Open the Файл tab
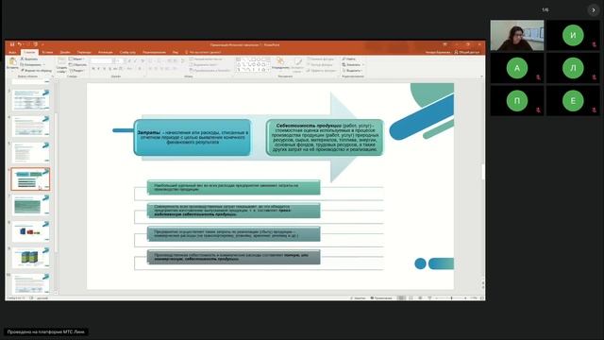This screenshot has width=604, height=340. pyautogui.click(x=12, y=52)
